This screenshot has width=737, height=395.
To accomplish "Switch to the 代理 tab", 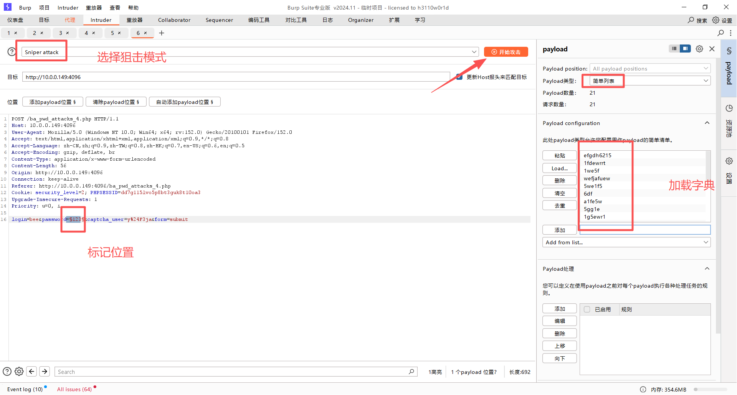I will point(70,20).
